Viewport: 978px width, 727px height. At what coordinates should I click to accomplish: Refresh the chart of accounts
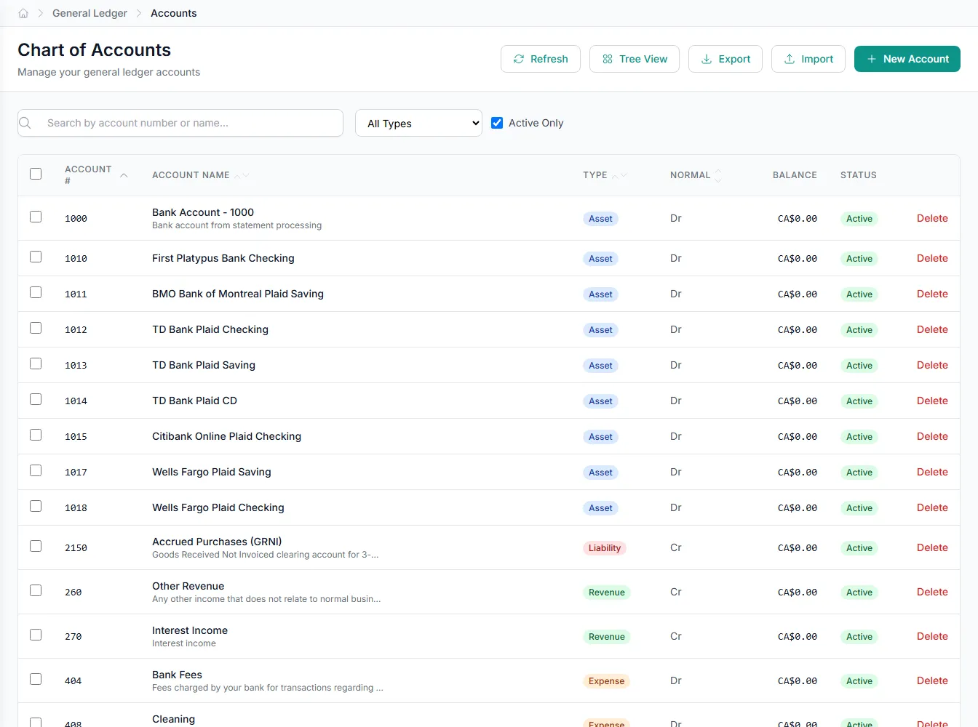pos(541,59)
